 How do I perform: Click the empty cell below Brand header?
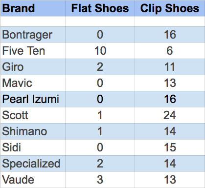tap(33, 21)
